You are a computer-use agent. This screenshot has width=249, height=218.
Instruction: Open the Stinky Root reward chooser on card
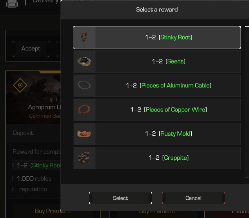pos(37,165)
